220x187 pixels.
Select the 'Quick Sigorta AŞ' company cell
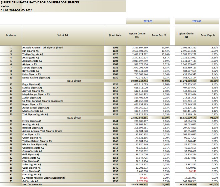click(x=63, y=168)
